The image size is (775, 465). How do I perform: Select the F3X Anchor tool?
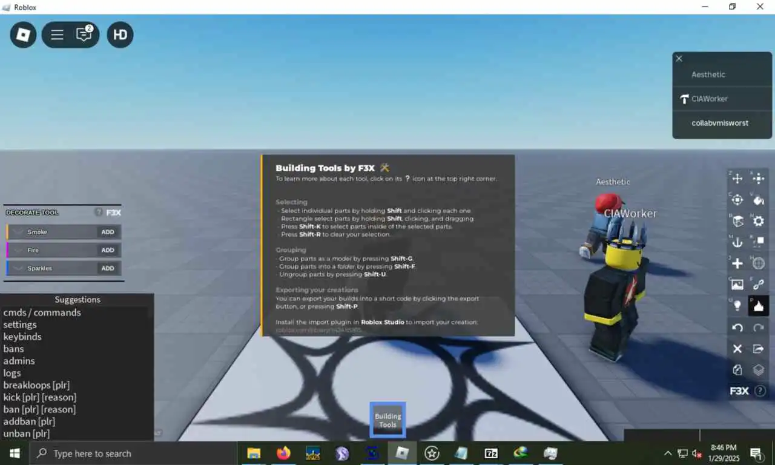[737, 242]
